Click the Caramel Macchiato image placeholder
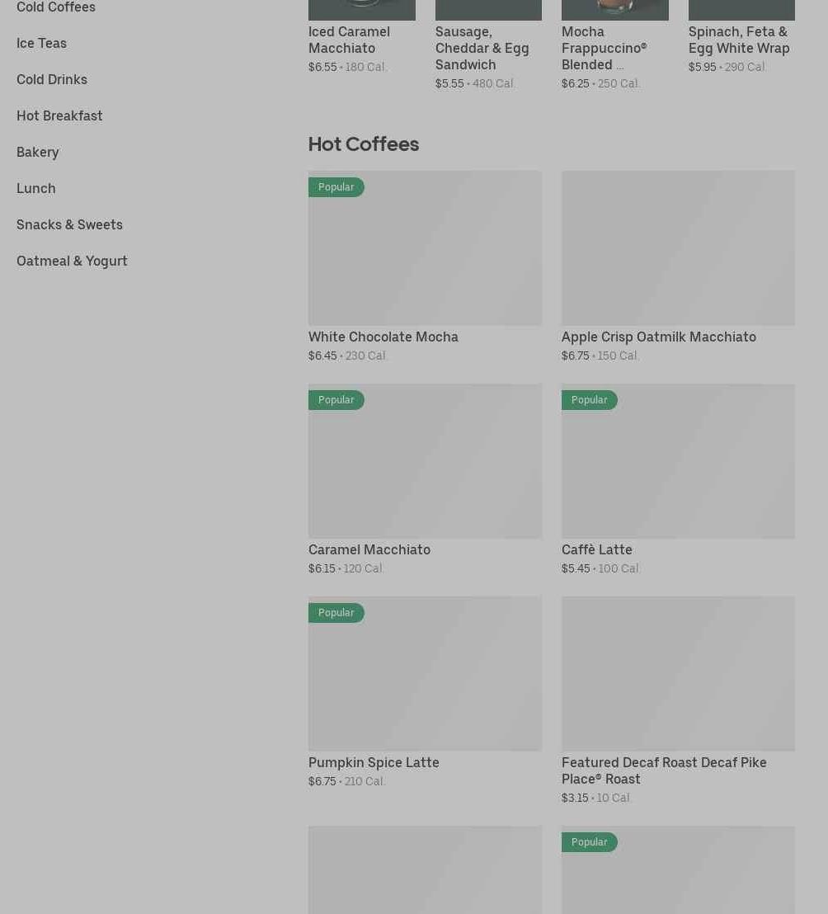 tap(425, 460)
